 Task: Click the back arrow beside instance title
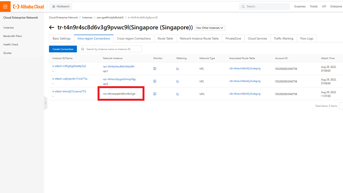(52, 27)
